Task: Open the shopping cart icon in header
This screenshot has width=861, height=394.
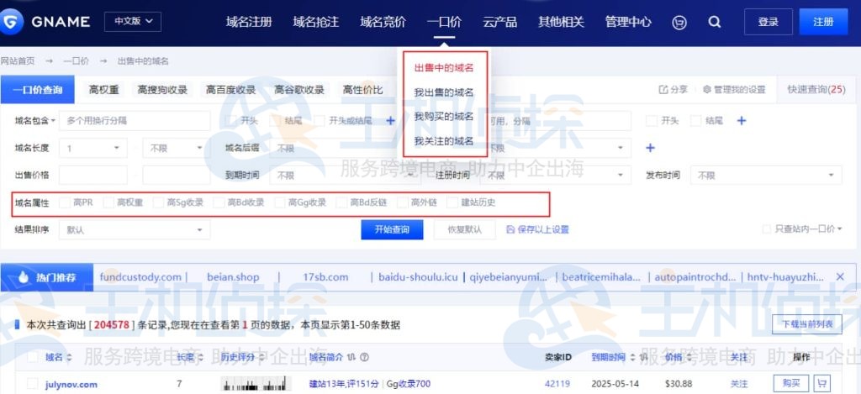Action: (679, 22)
